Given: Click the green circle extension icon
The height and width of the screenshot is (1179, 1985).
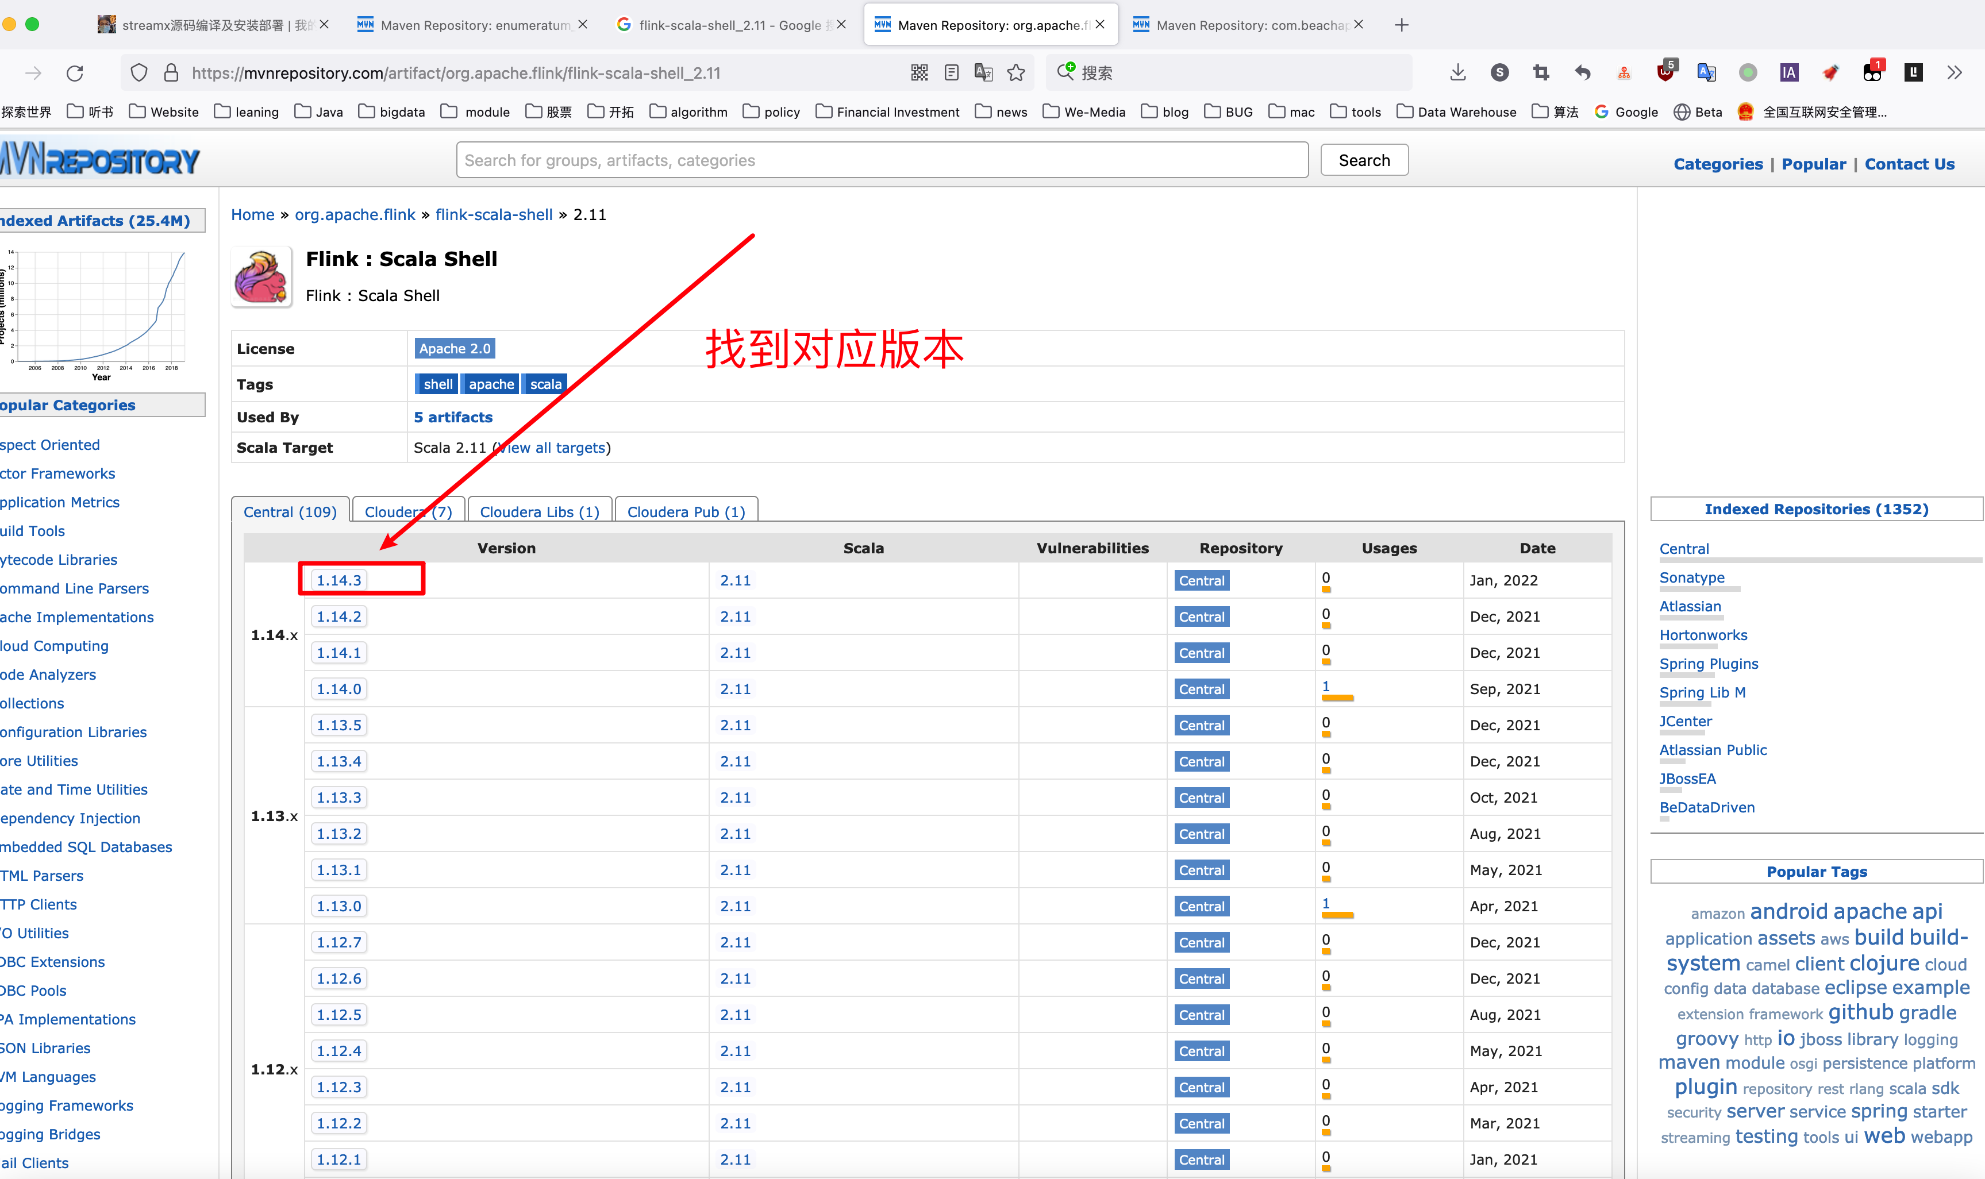Looking at the screenshot, I should point(1748,73).
